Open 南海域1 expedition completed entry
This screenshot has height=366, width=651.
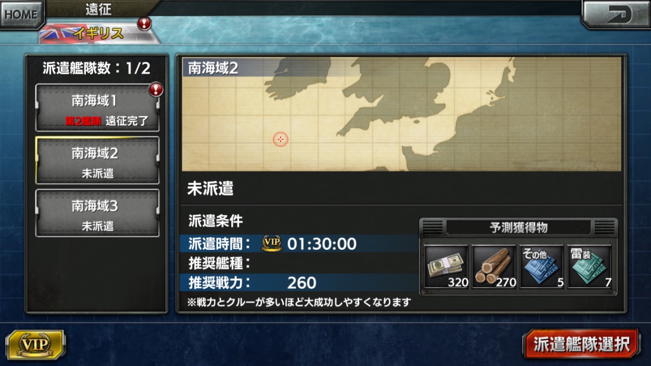(97, 108)
